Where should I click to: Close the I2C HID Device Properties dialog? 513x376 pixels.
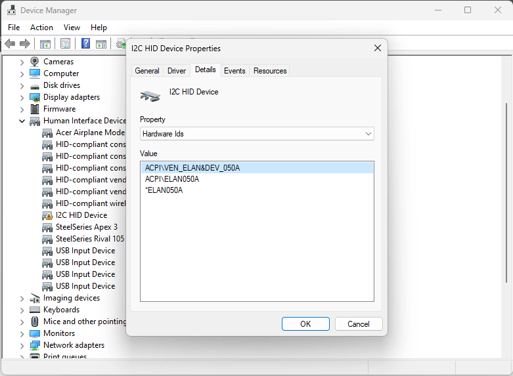click(x=378, y=48)
